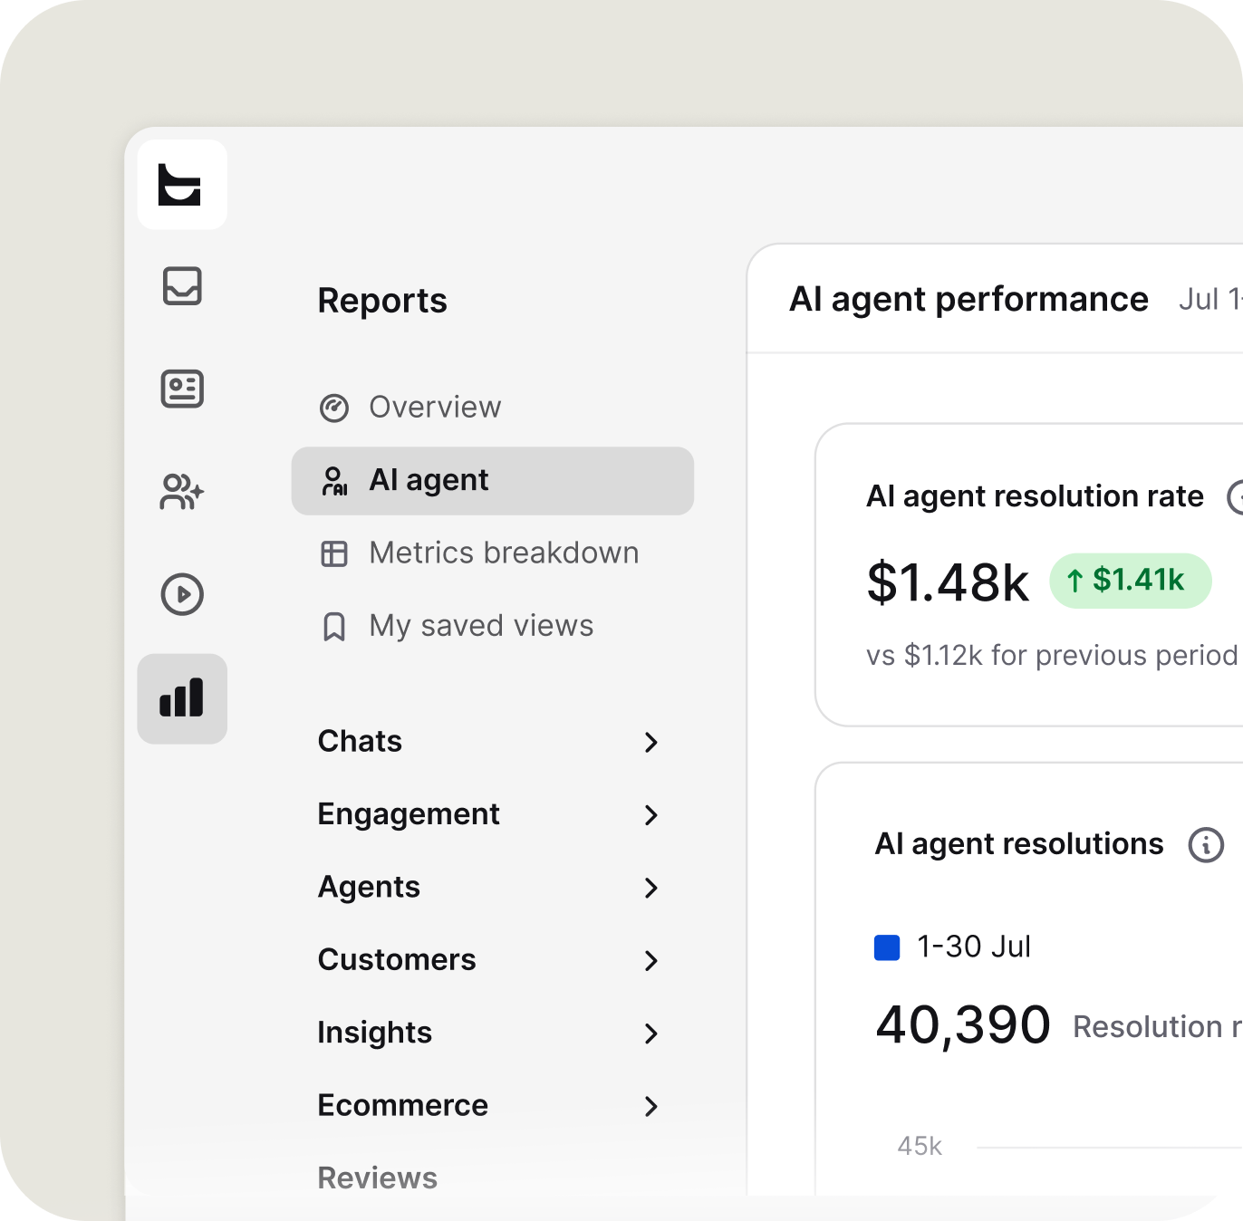
Task: Click the green $1.41k increase badge
Action: click(x=1130, y=581)
